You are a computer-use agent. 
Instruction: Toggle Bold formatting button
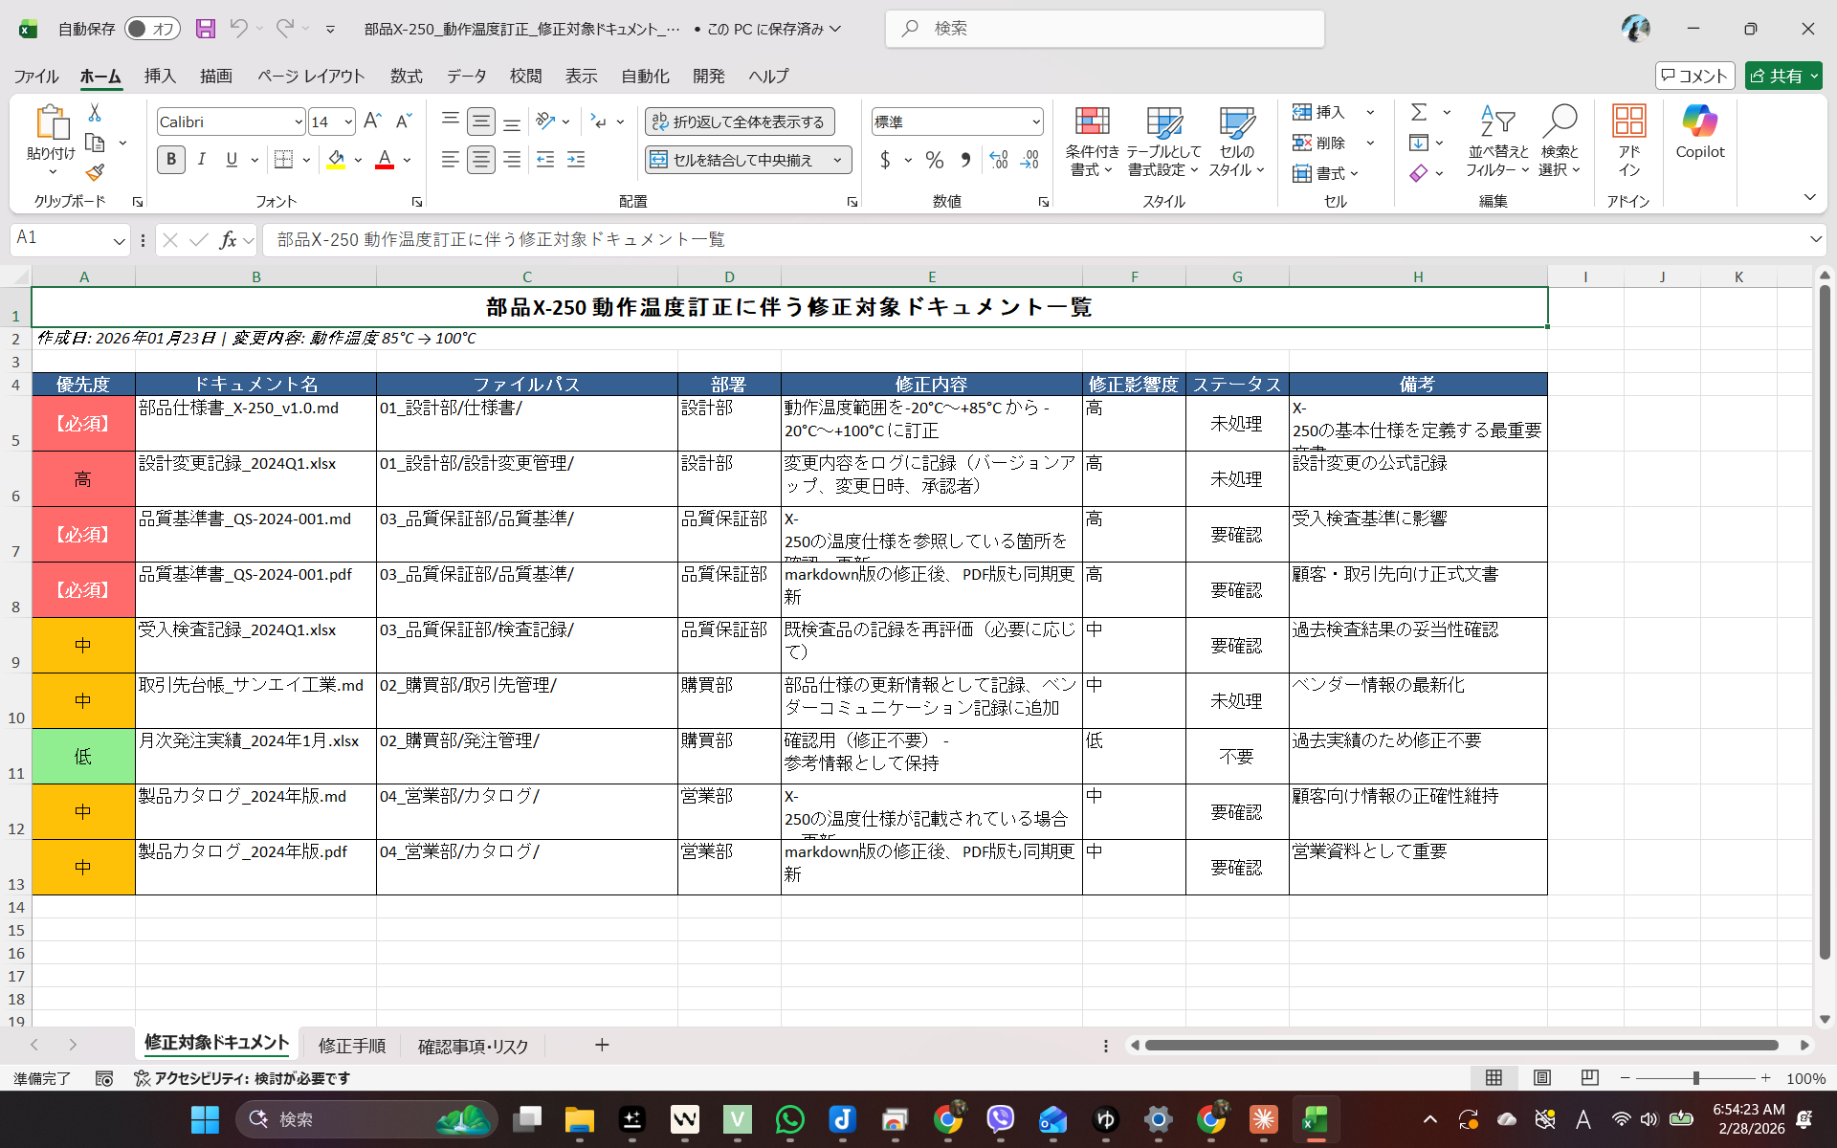[x=171, y=160]
